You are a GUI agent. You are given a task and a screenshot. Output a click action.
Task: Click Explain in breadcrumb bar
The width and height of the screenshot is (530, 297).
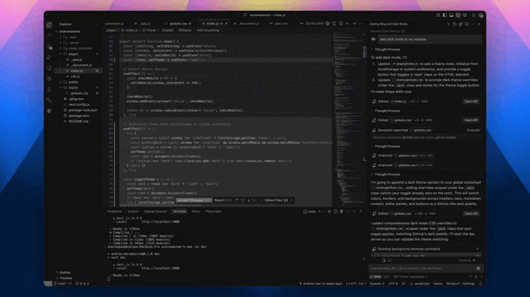pos(168,31)
